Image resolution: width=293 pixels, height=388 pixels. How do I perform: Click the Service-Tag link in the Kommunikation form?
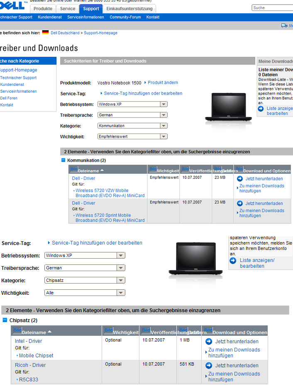pyautogui.click(x=143, y=93)
